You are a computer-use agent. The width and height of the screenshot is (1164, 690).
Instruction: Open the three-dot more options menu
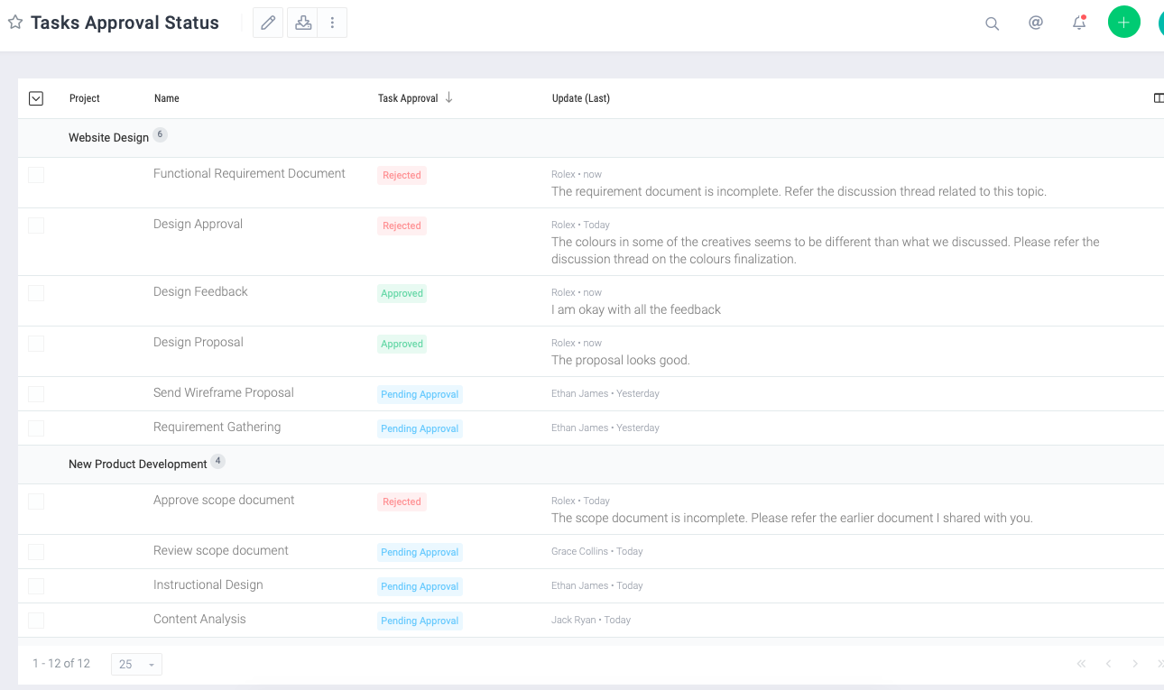coord(332,23)
